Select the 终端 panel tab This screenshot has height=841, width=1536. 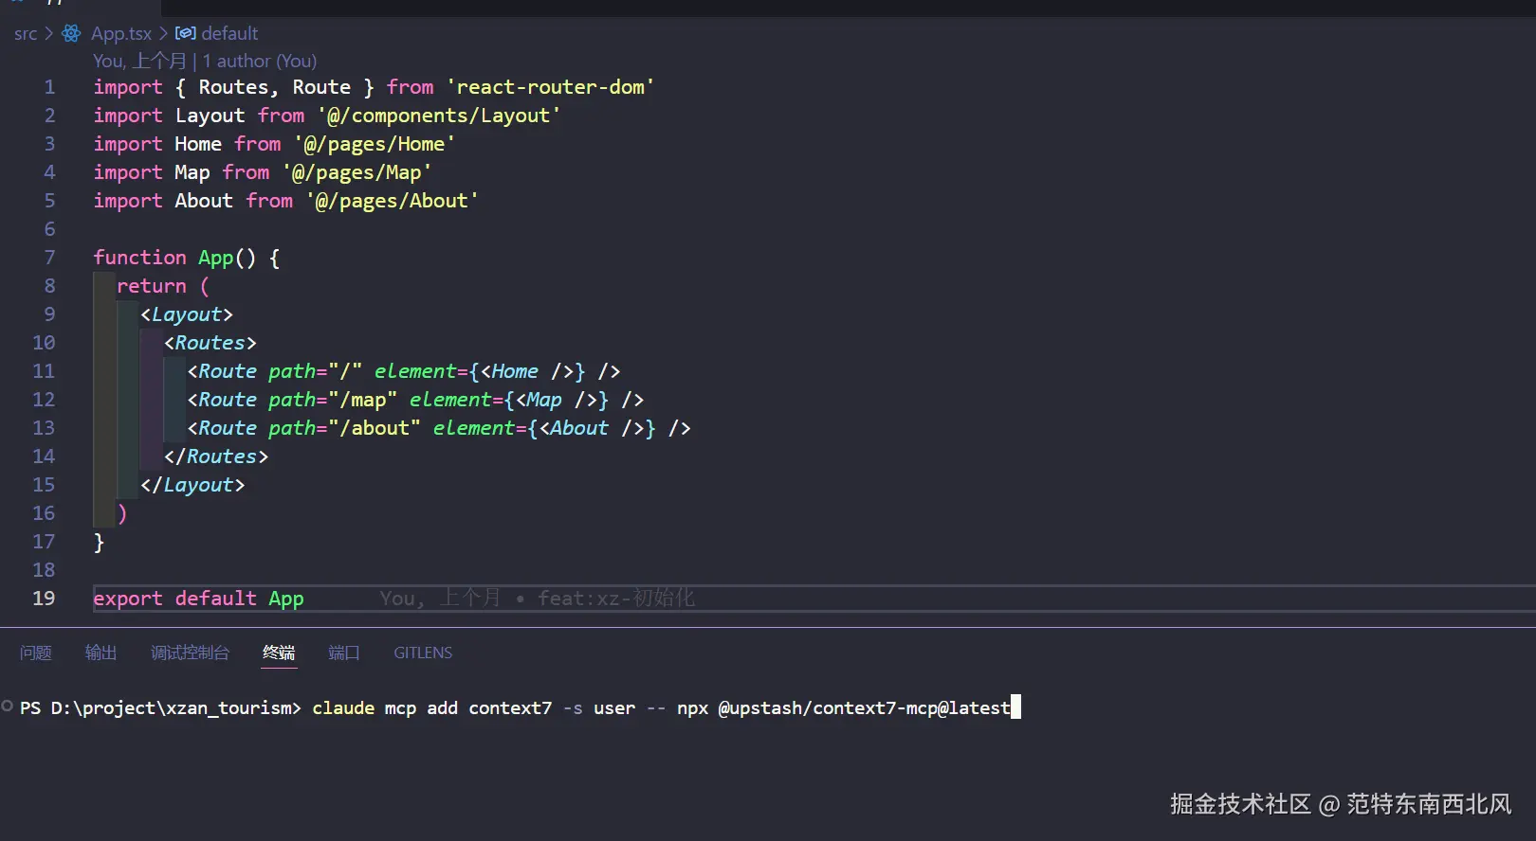point(279,653)
